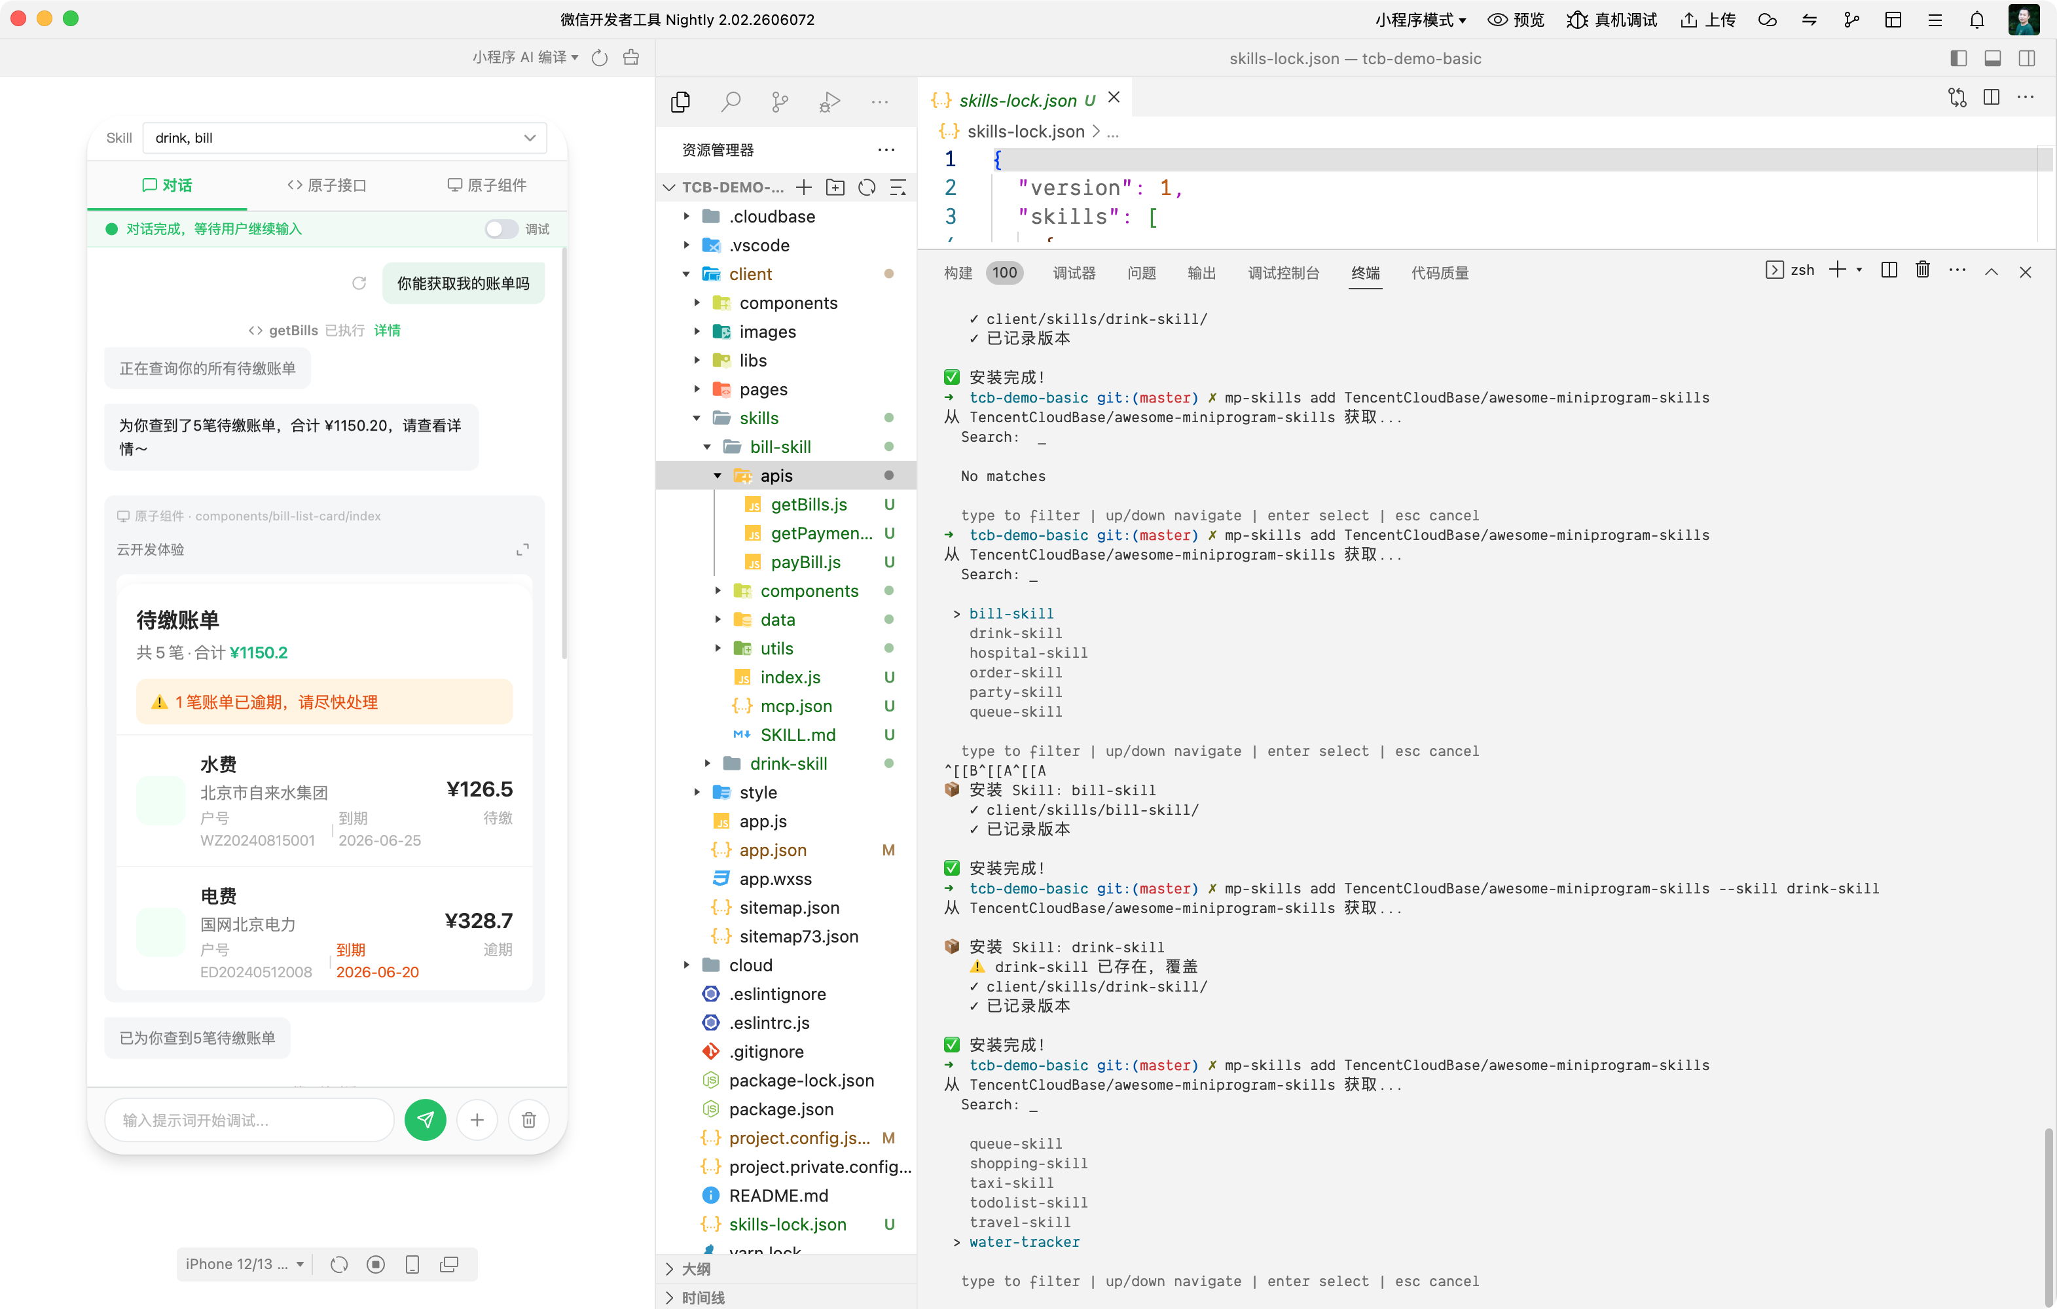Expand the 大纲 outline section

click(x=786, y=1269)
